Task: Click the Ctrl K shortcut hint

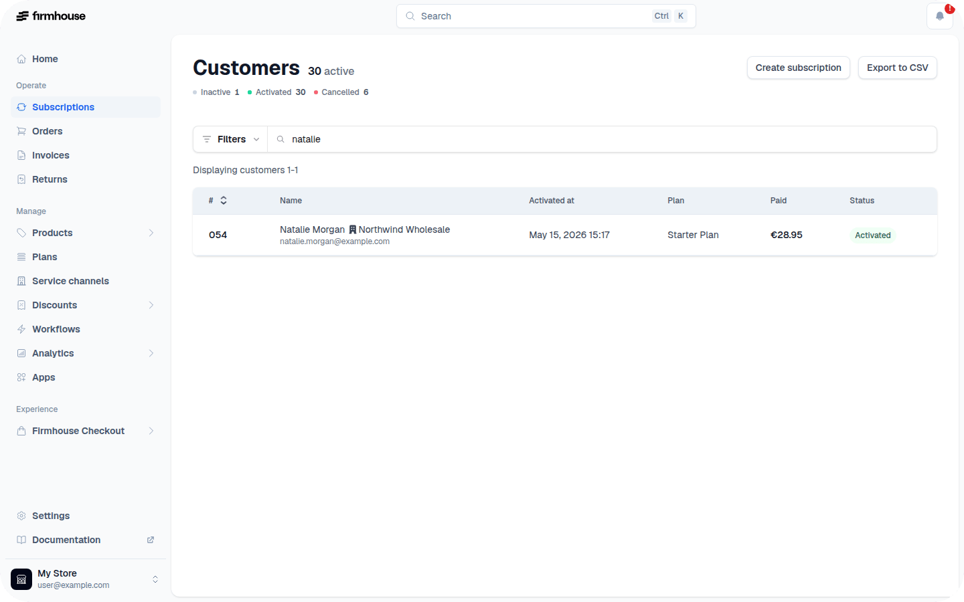Action: tap(670, 16)
